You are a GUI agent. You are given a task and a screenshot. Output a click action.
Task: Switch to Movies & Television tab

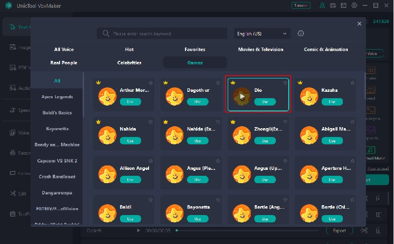point(261,50)
